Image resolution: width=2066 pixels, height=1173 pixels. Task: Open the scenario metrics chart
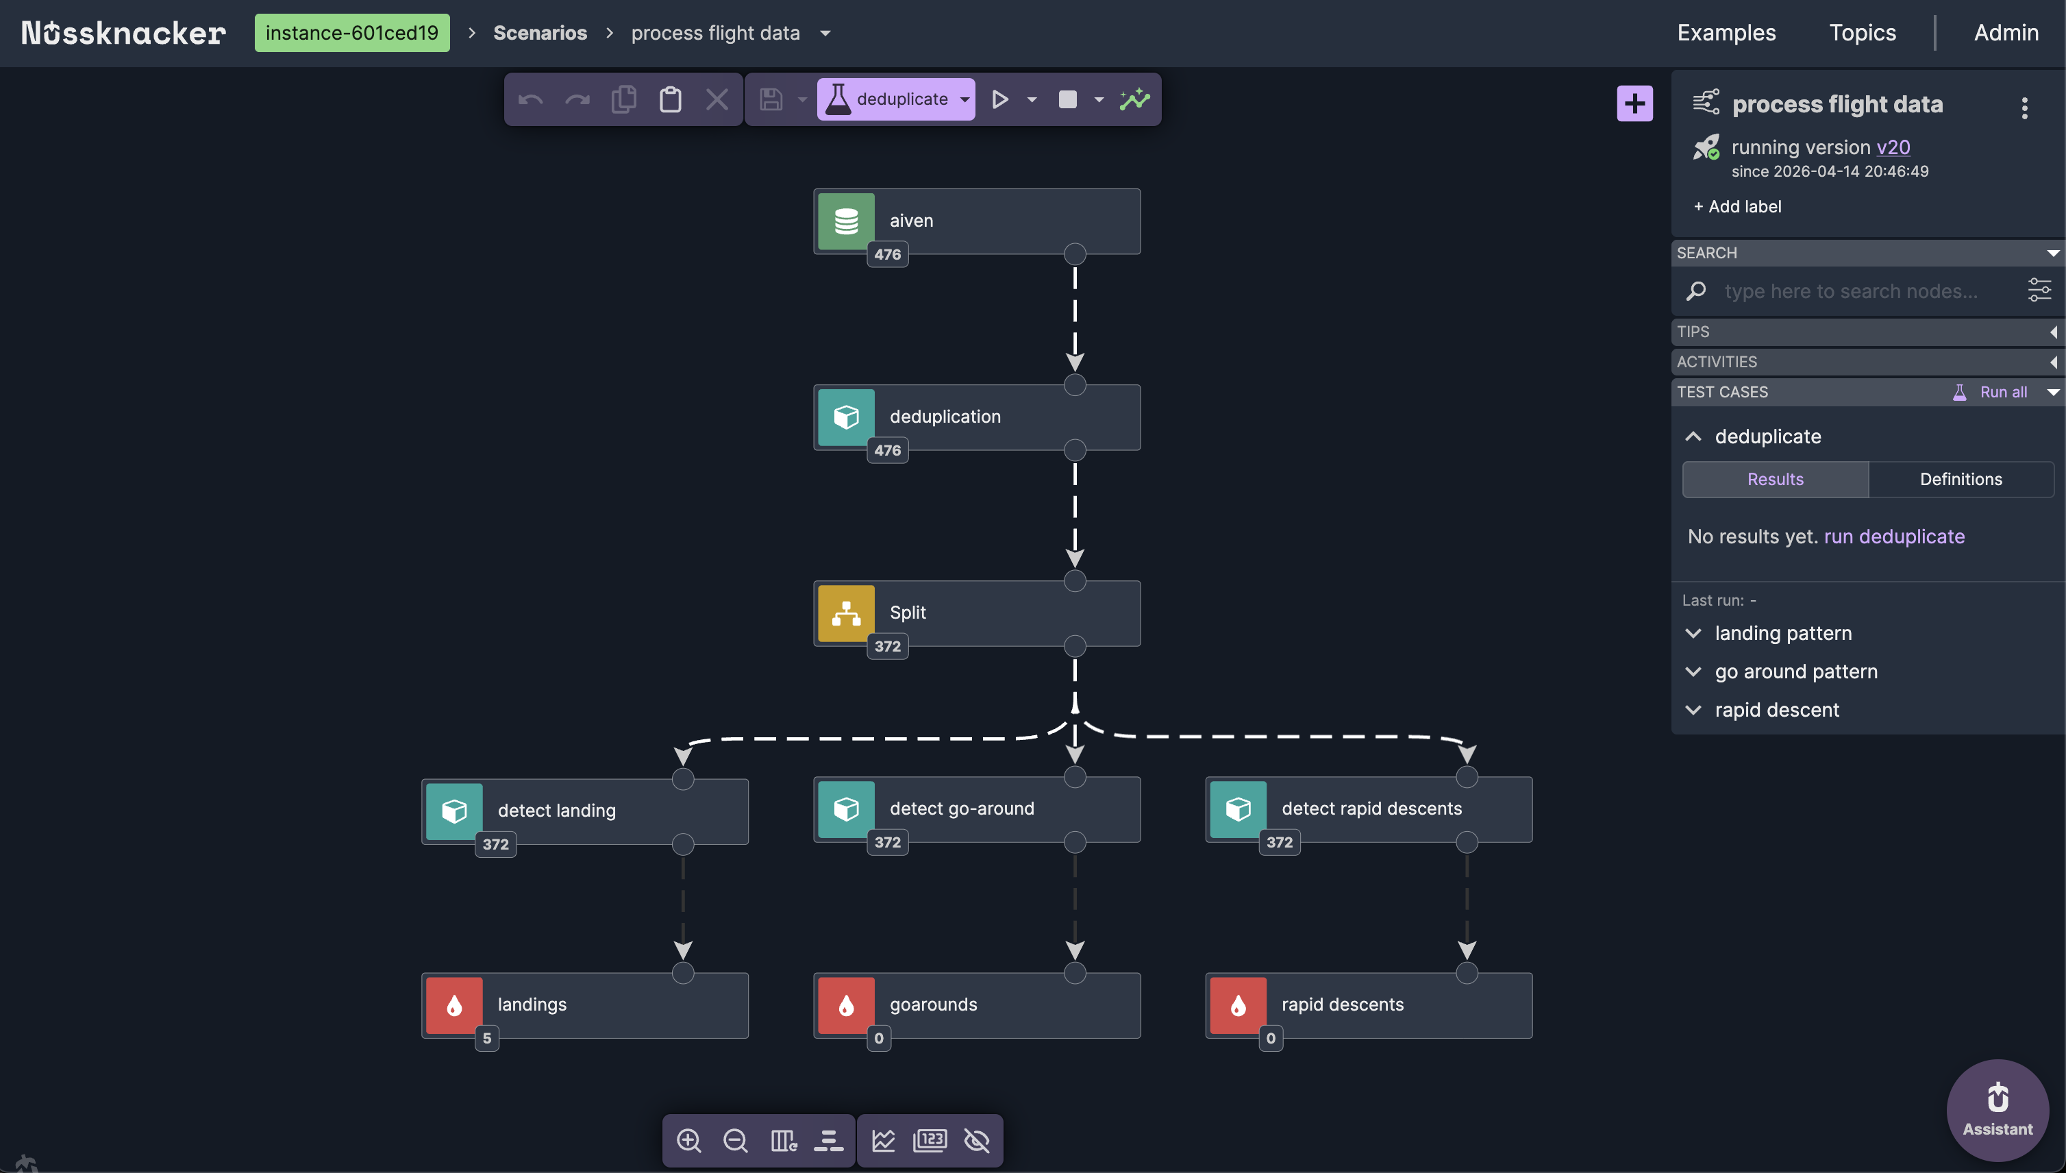[1134, 98]
